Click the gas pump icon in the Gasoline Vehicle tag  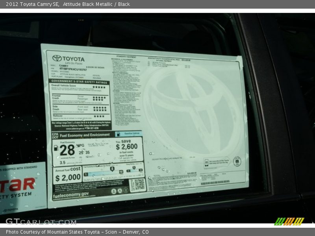coord(119,134)
